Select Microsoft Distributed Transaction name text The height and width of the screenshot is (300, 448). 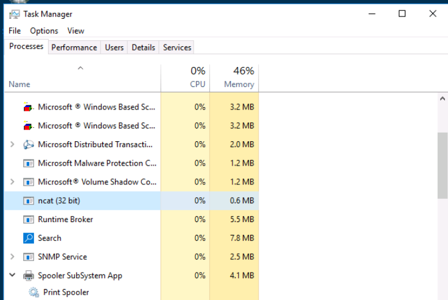(x=95, y=145)
